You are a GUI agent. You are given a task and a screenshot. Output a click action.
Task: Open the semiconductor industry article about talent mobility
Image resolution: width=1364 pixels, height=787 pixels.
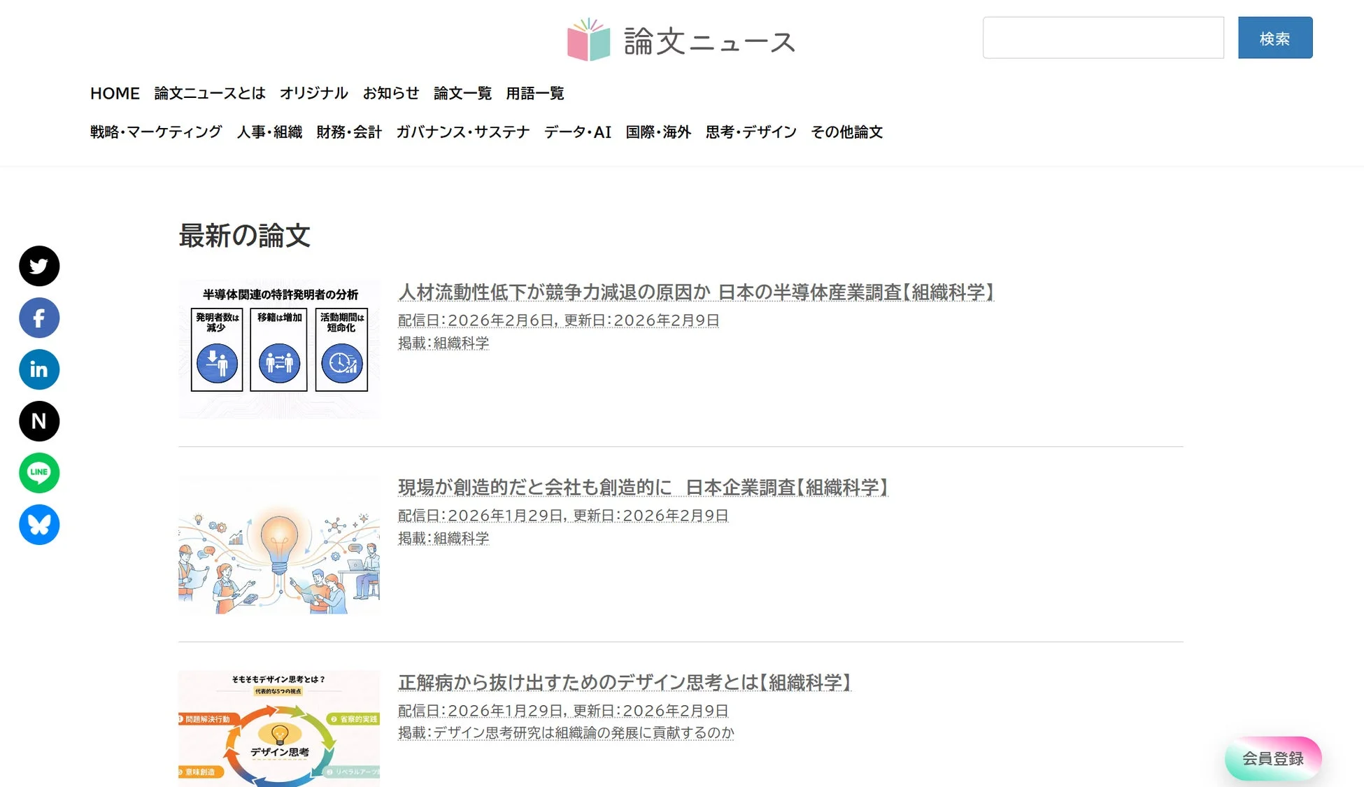tap(696, 294)
